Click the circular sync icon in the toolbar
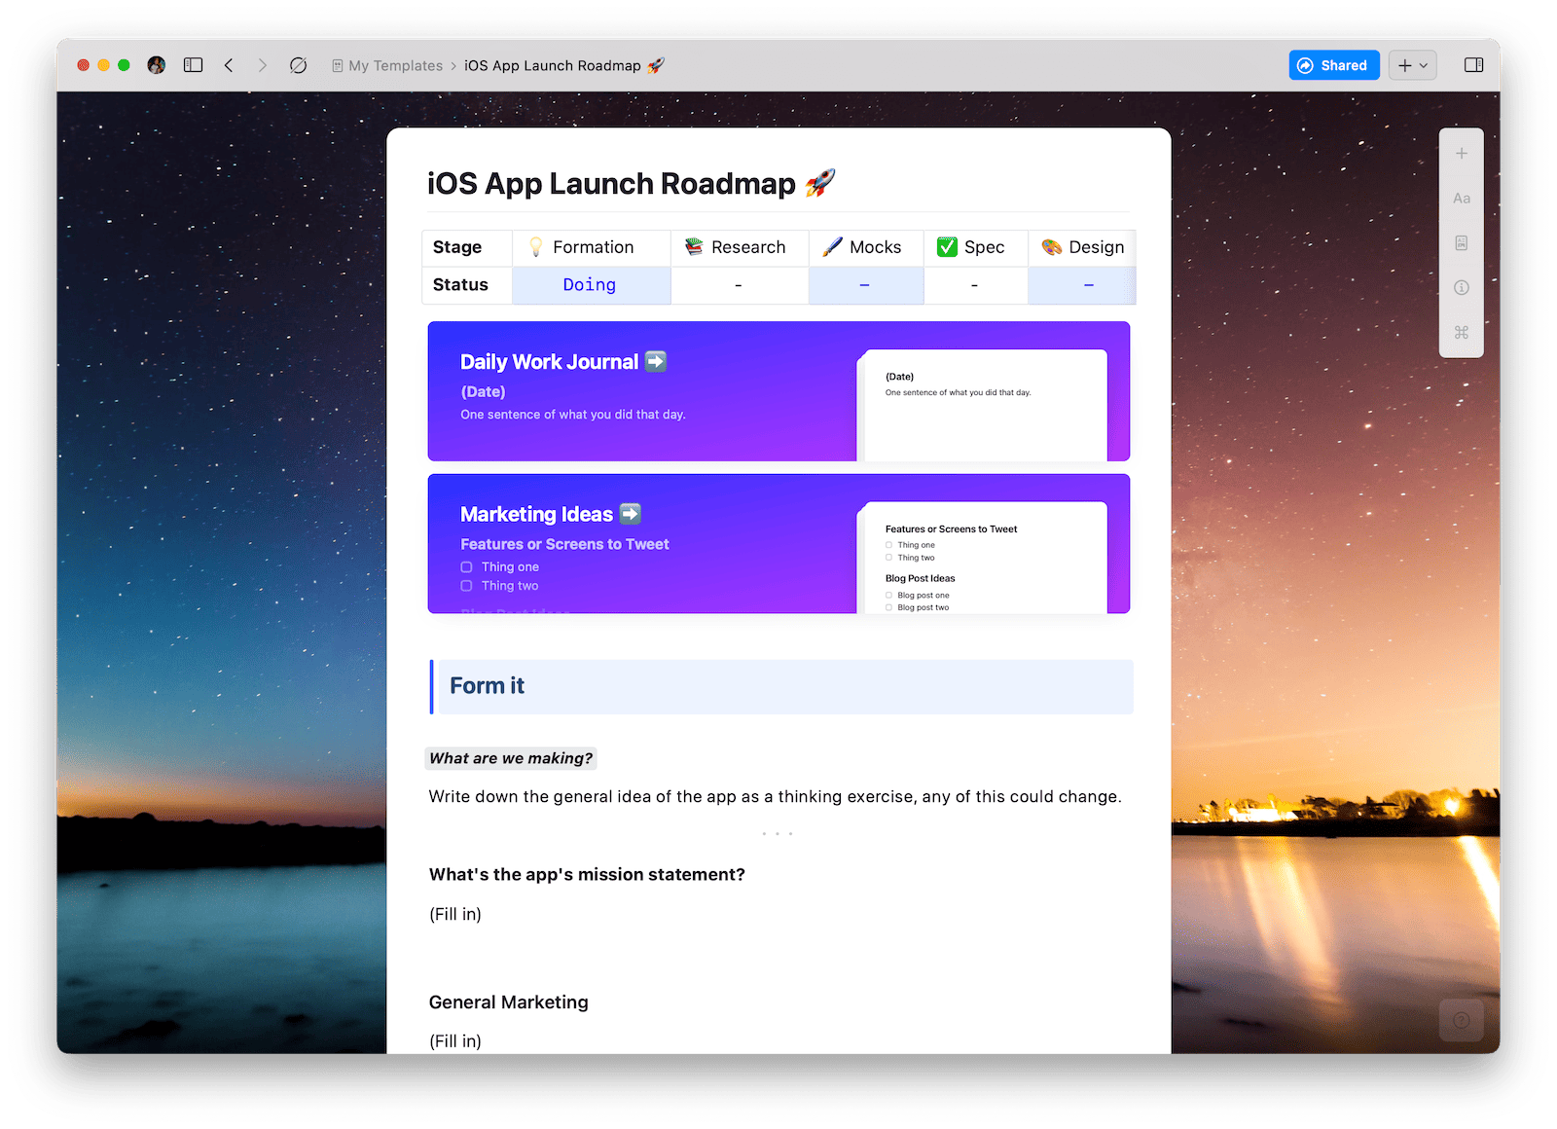This screenshot has width=1557, height=1129. click(299, 65)
